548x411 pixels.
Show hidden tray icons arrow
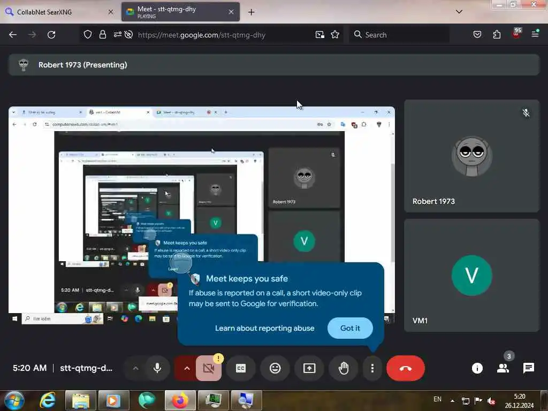click(452, 401)
